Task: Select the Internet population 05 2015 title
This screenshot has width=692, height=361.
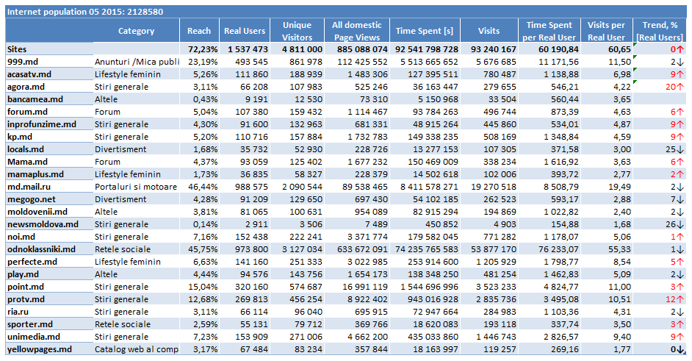Action: coord(85,12)
